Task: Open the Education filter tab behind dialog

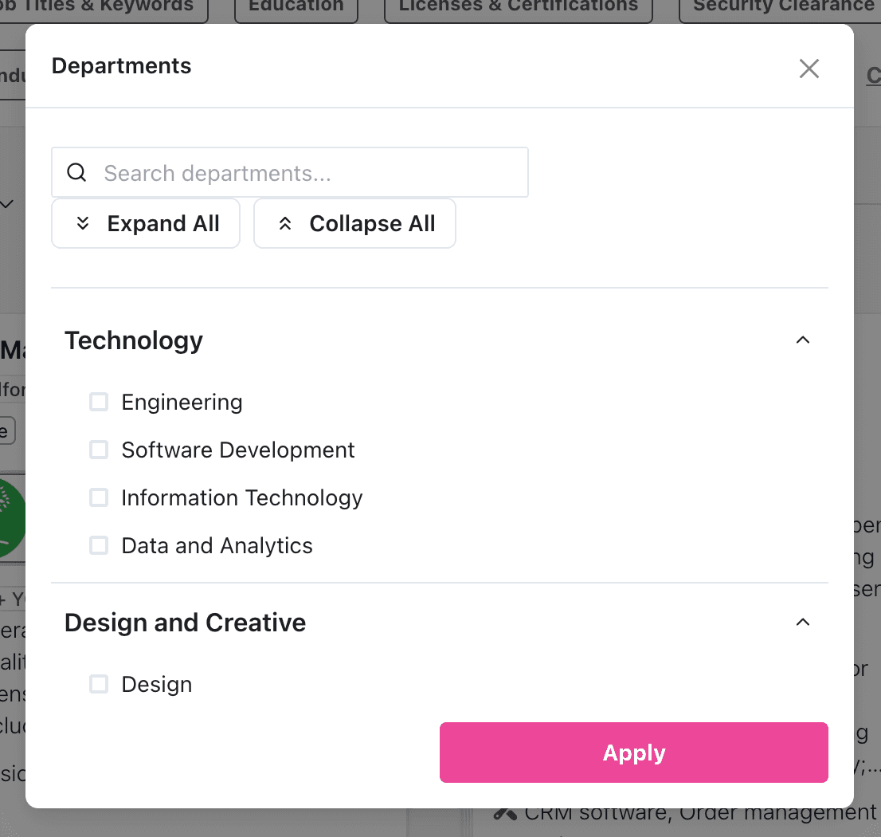Action: click(x=296, y=8)
